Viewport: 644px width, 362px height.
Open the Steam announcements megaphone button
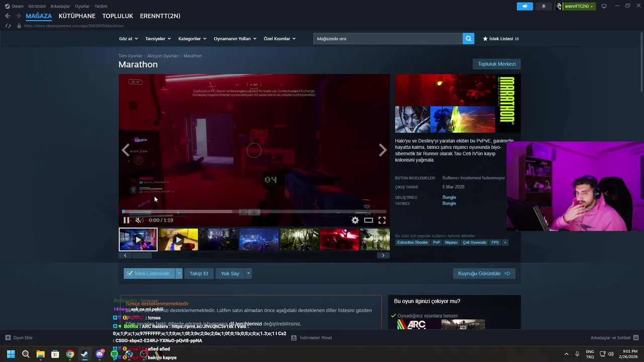pyautogui.click(x=525, y=7)
